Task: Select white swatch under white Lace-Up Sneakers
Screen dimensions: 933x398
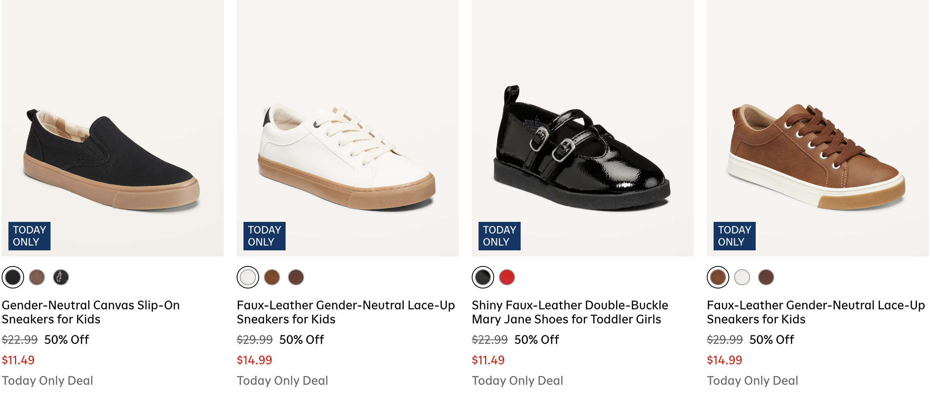Action: [x=248, y=277]
